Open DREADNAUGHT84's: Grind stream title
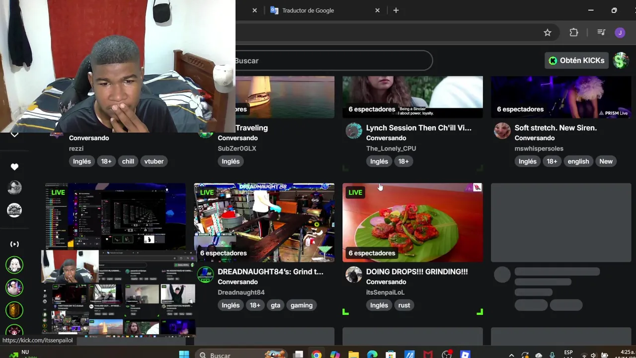Screen dimensions: 636x358 click(270, 271)
